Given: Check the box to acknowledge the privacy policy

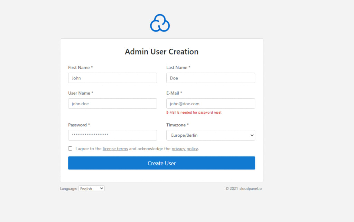Looking at the screenshot, I should 70,148.
